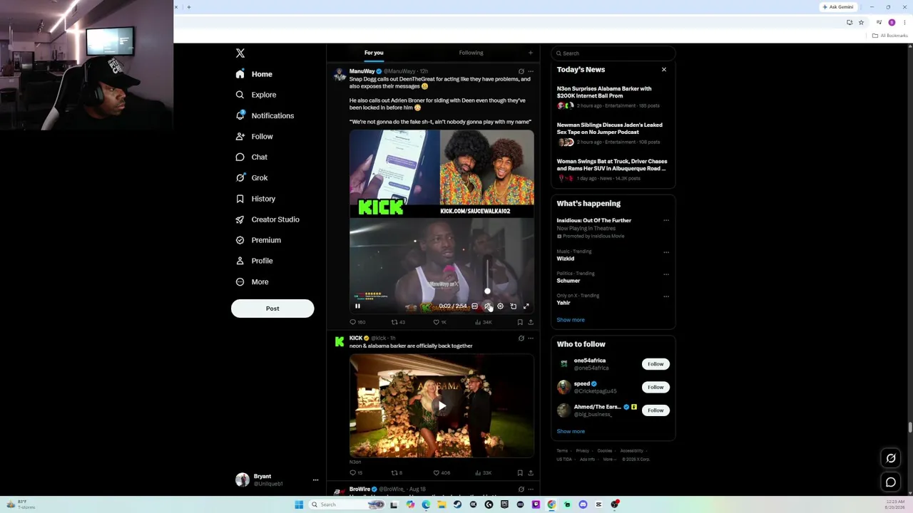Open video settings gear
913x513 pixels.
pos(500,306)
